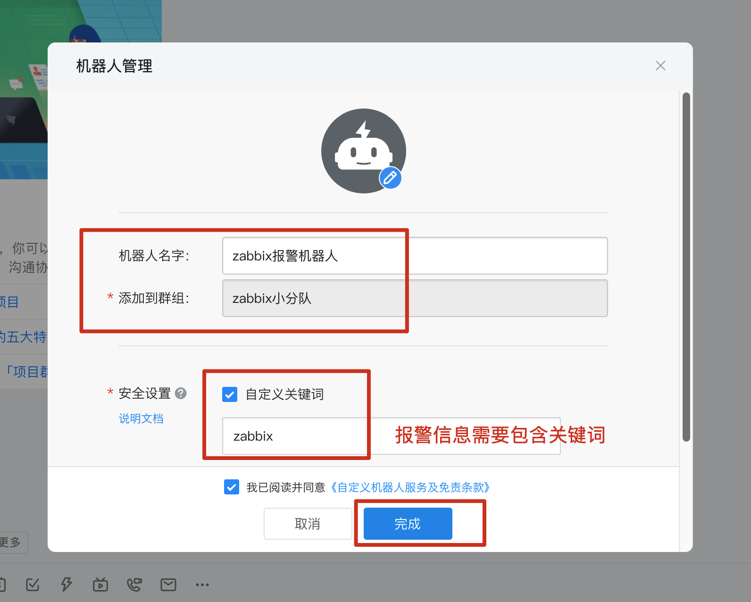Viewport: 751px width, 602px height.
Task: Open the three-dot more options icon
Action: [202, 585]
